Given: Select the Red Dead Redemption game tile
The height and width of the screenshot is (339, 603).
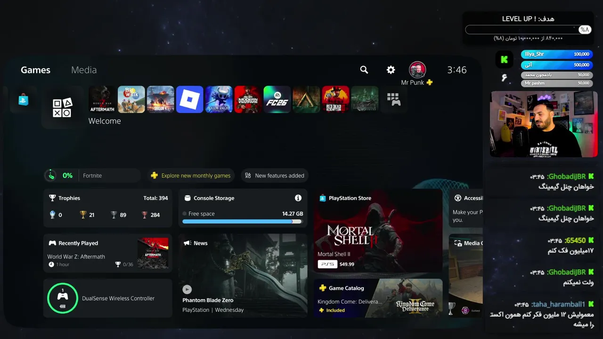Looking at the screenshot, I should [336, 99].
